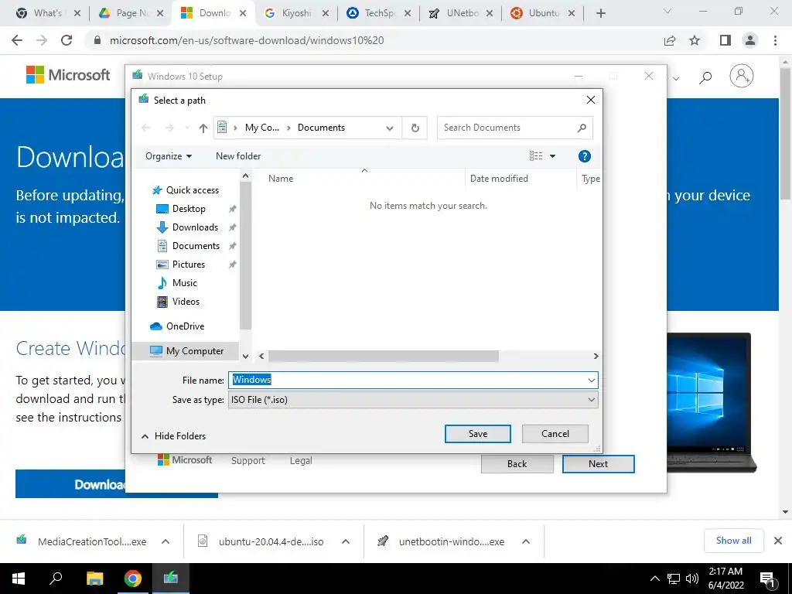Click the Save button
This screenshot has width=792, height=594.
477,433
